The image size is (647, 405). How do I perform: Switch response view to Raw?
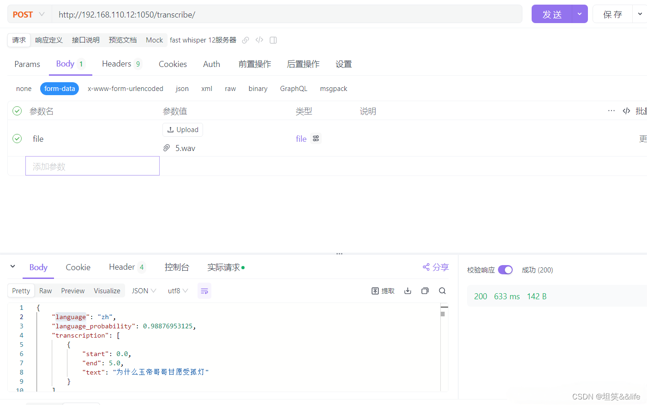pyautogui.click(x=46, y=291)
